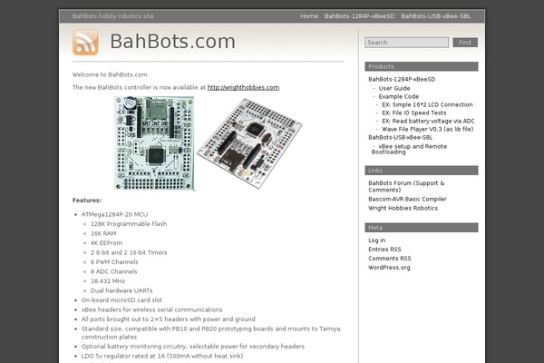Open BahBots-USB-xBee-SBL in top navigation
This screenshot has height=363, width=544.
[436, 16]
